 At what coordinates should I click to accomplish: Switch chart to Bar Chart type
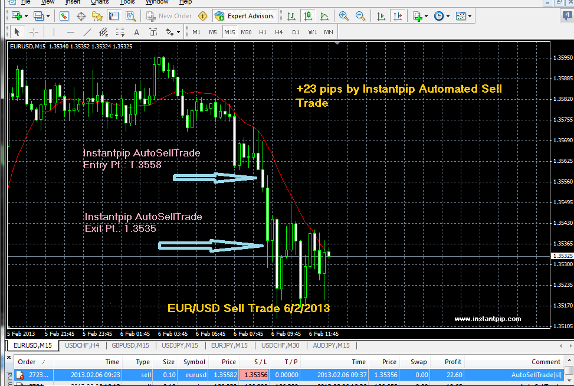click(x=291, y=16)
